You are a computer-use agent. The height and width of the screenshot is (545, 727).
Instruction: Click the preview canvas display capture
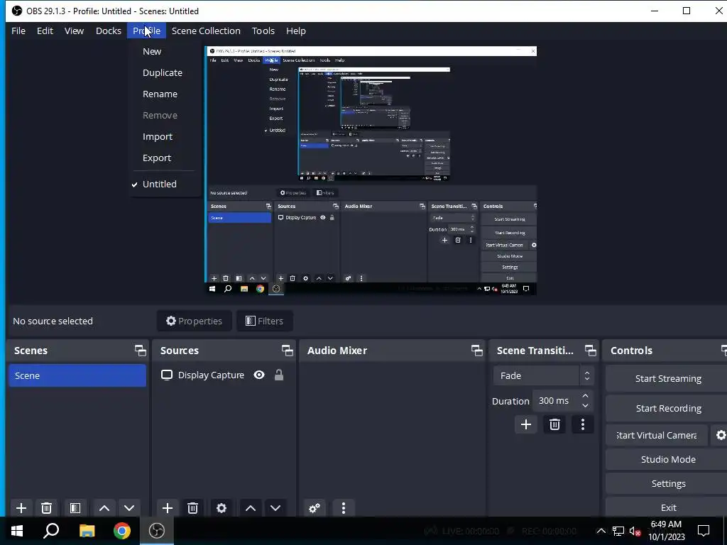(x=371, y=170)
